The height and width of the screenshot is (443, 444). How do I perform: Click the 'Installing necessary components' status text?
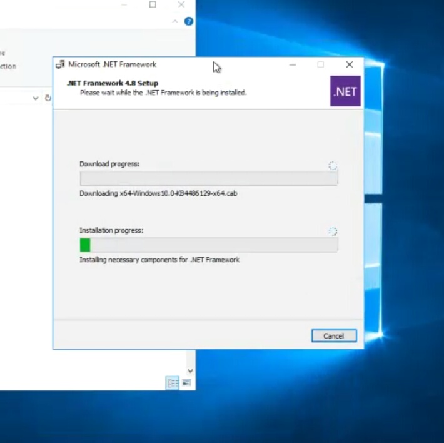(x=159, y=260)
